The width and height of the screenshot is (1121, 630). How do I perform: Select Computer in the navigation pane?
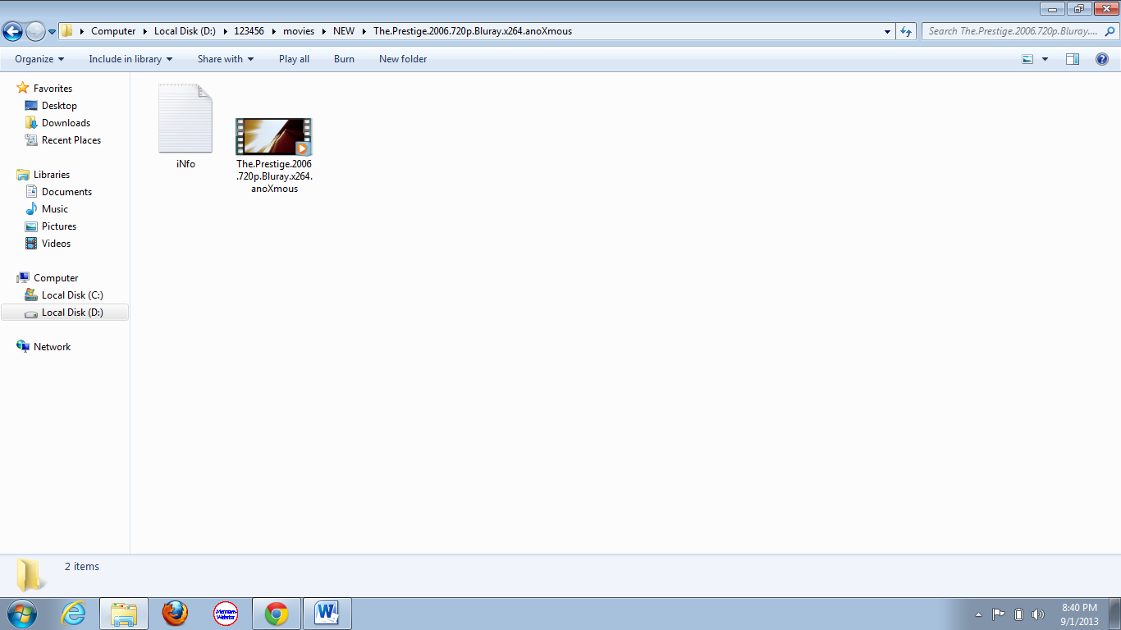(56, 278)
